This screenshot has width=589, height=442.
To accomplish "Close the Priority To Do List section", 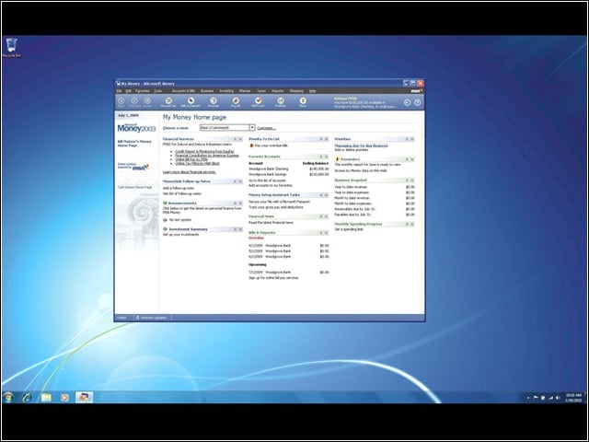I will [327, 139].
